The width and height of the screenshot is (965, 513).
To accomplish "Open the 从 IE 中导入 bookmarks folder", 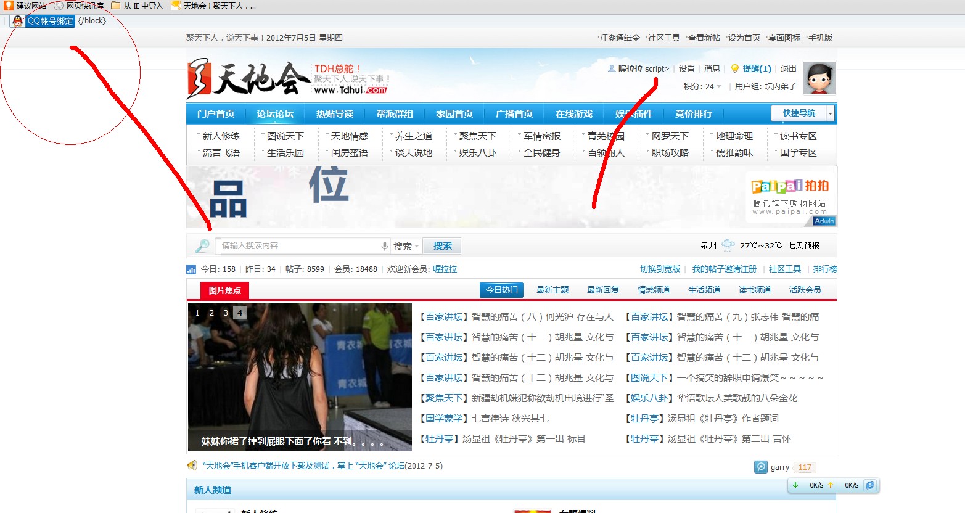I will click(x=137, y=6).
